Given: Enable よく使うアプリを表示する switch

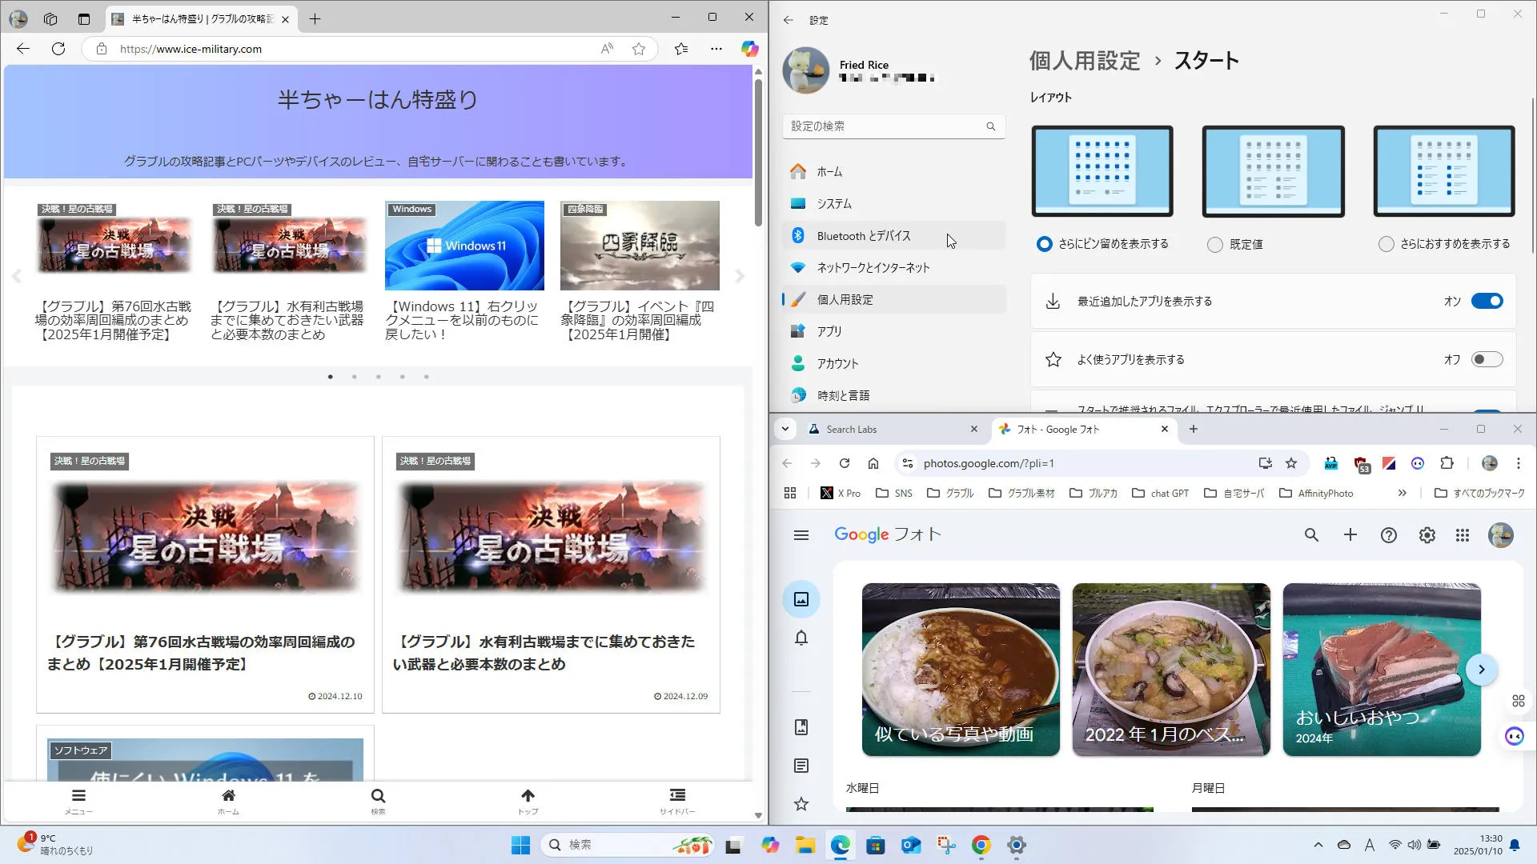Looking at the screenshot, I should pyautogui.click(x=1487, y=360).
